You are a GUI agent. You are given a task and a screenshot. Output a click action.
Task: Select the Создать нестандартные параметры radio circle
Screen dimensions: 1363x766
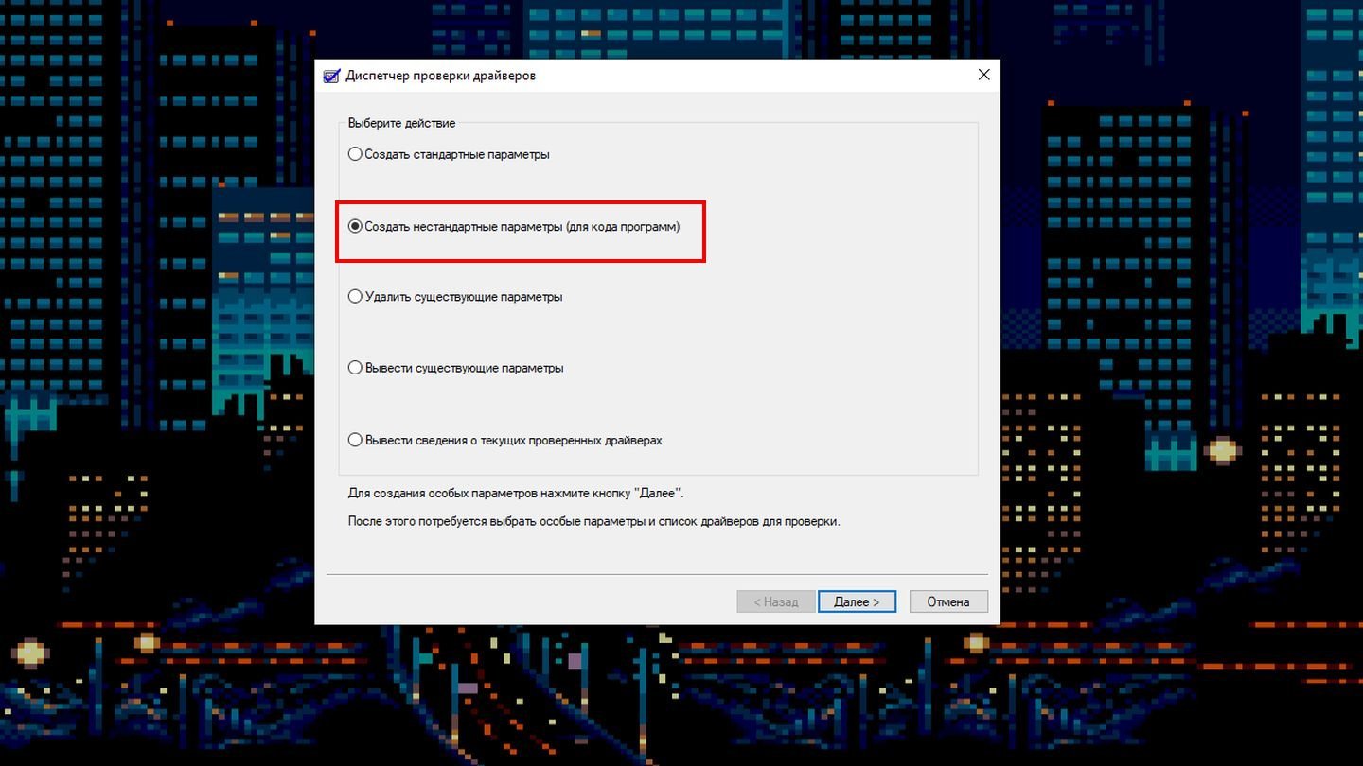point(355,227)
